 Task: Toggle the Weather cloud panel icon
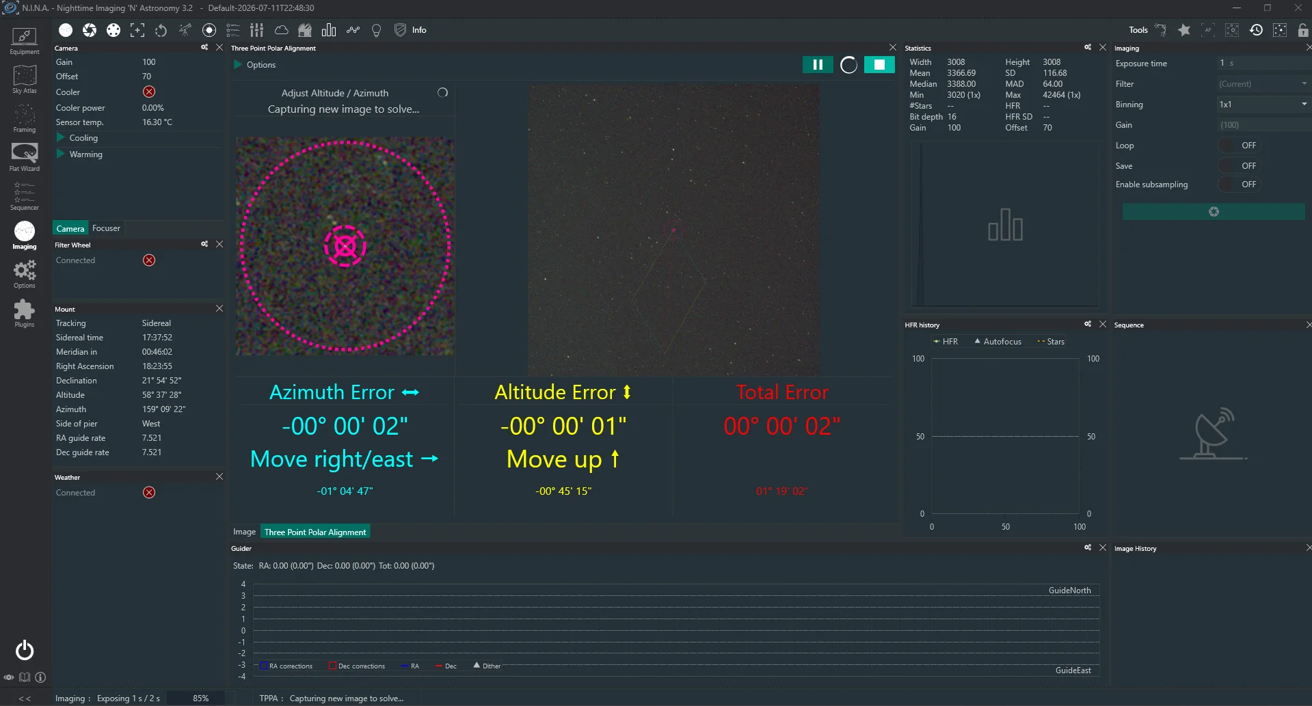point(281,30)
